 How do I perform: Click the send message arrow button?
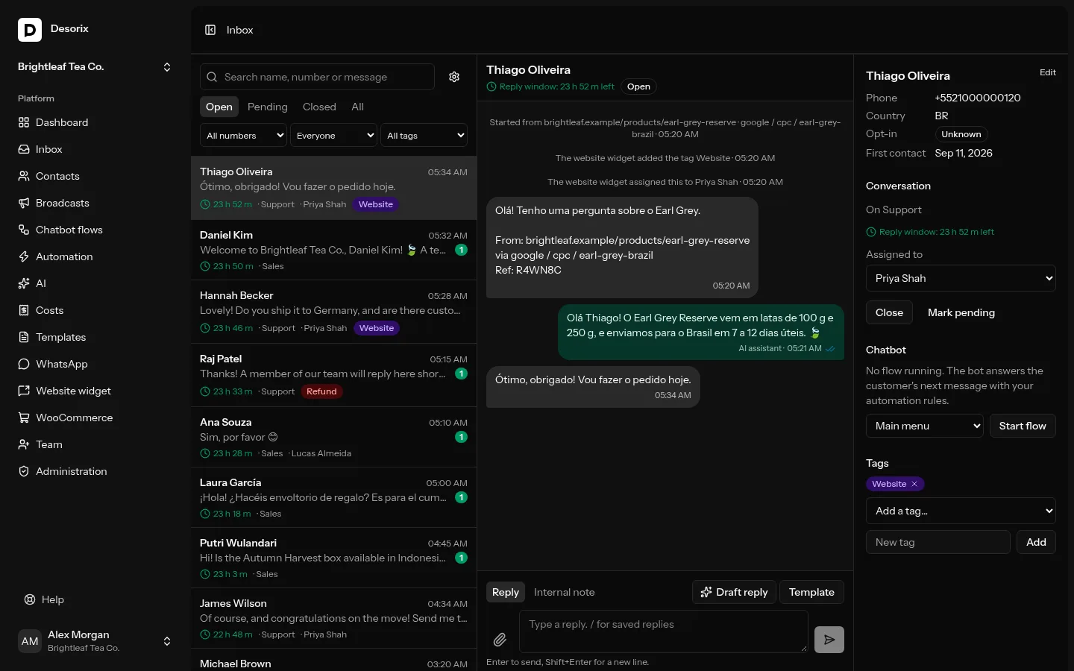[x=829, y=640]
